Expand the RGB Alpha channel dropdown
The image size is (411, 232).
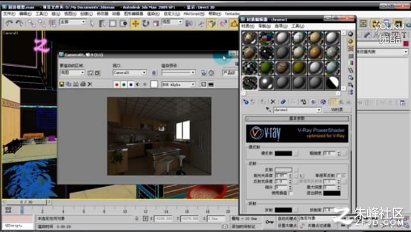178,85
